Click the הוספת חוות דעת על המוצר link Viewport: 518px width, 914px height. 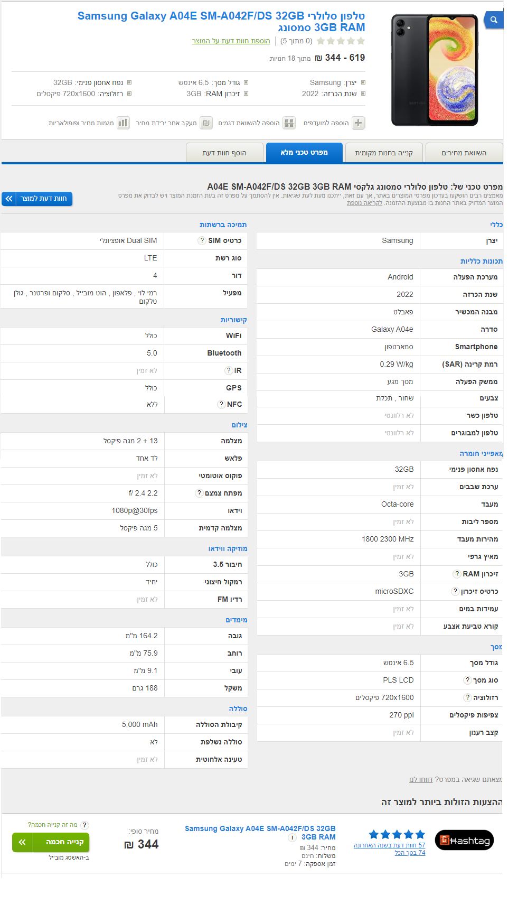click(231, 41)
